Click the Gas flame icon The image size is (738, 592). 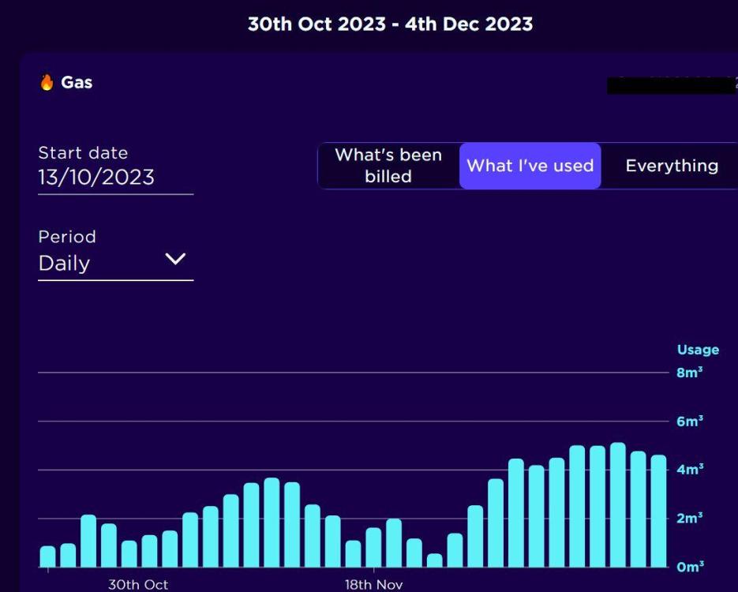pyautogui.click(x=47, y=82)
